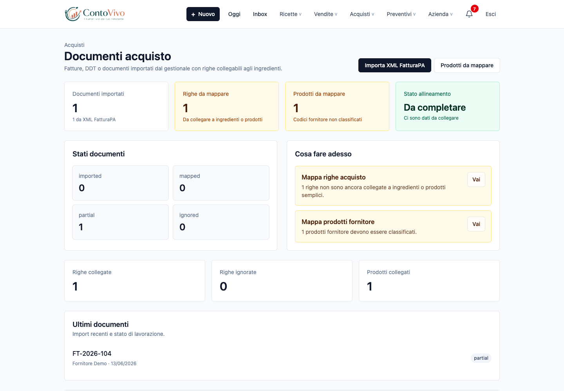Screen dimensions: 564x391
Task: Click the '1 da XML FatturaPA' text
Action: (x=94, y=120)
